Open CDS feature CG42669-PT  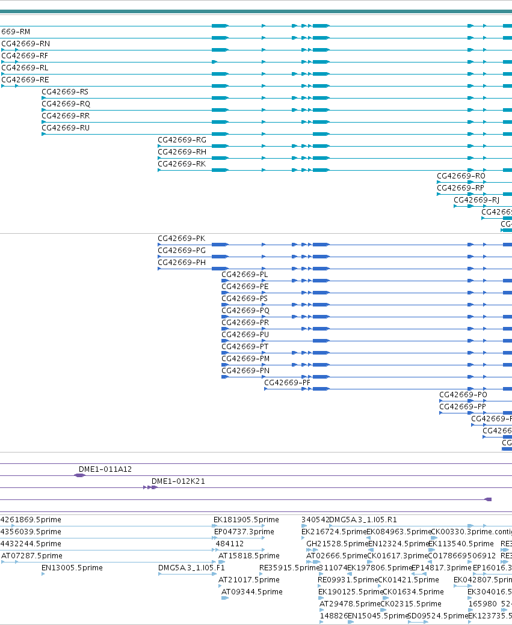point(245,346)
